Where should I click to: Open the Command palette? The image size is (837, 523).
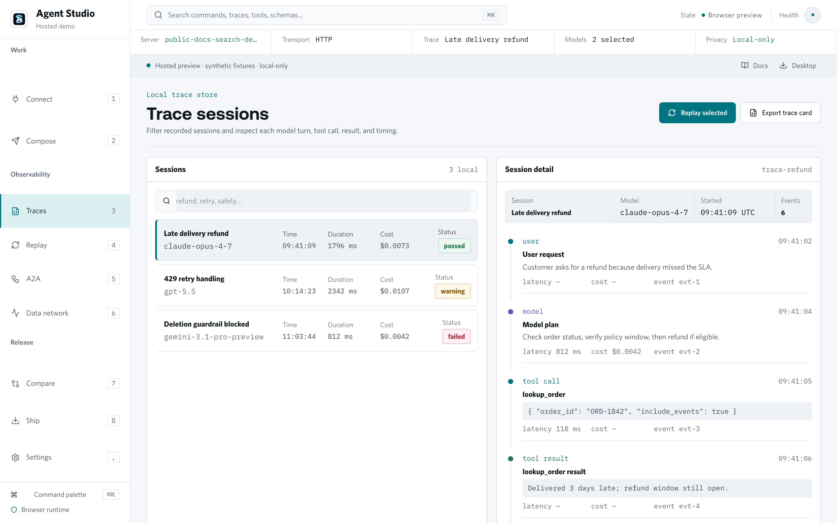click(65, 494)
